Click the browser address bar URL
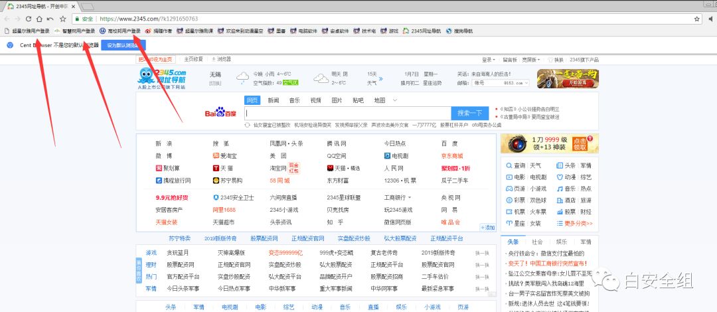The image size is (717, 312). coord(149,19)
